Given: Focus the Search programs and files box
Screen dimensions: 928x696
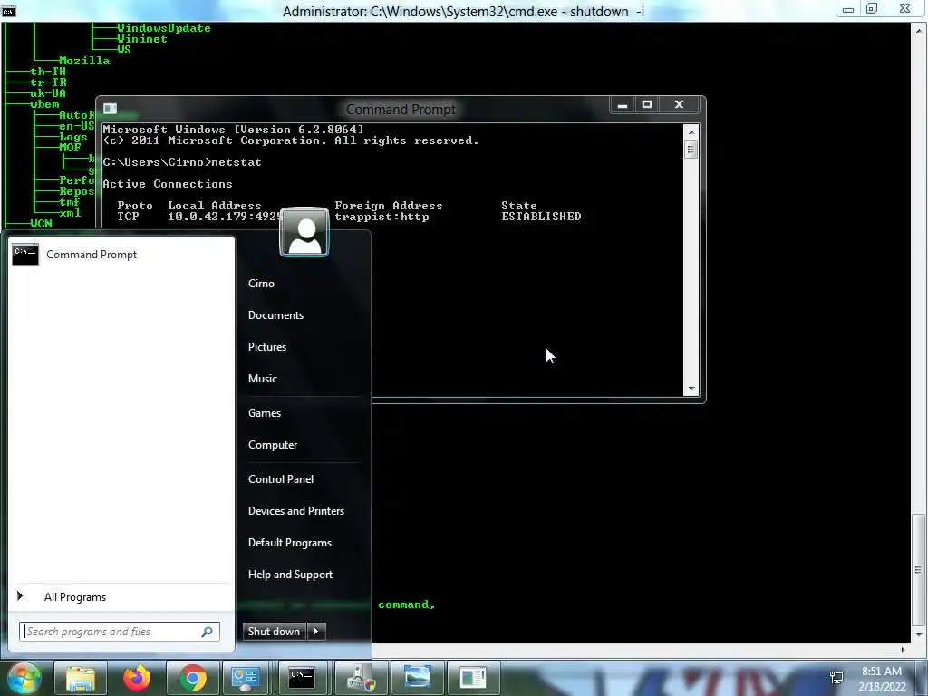Looking at the screenshot, I should coord(120,632).
